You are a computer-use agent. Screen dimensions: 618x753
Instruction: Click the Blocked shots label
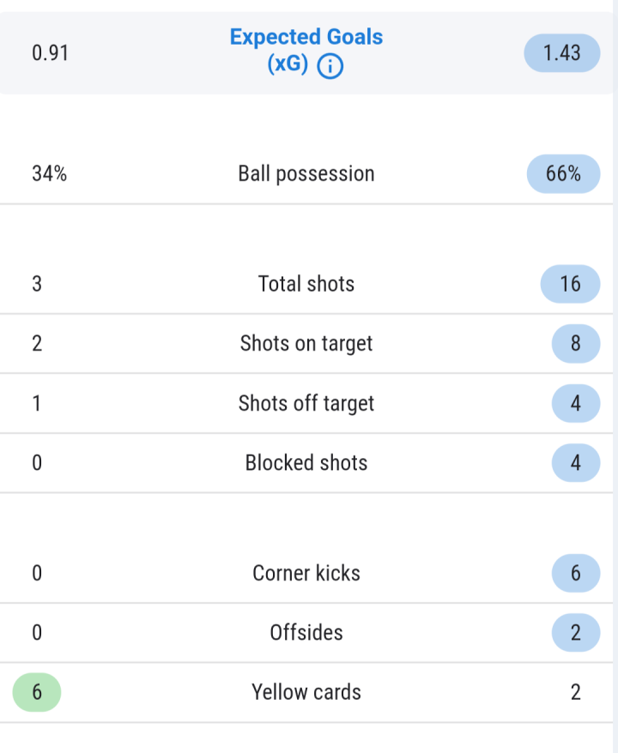(306, 462)
